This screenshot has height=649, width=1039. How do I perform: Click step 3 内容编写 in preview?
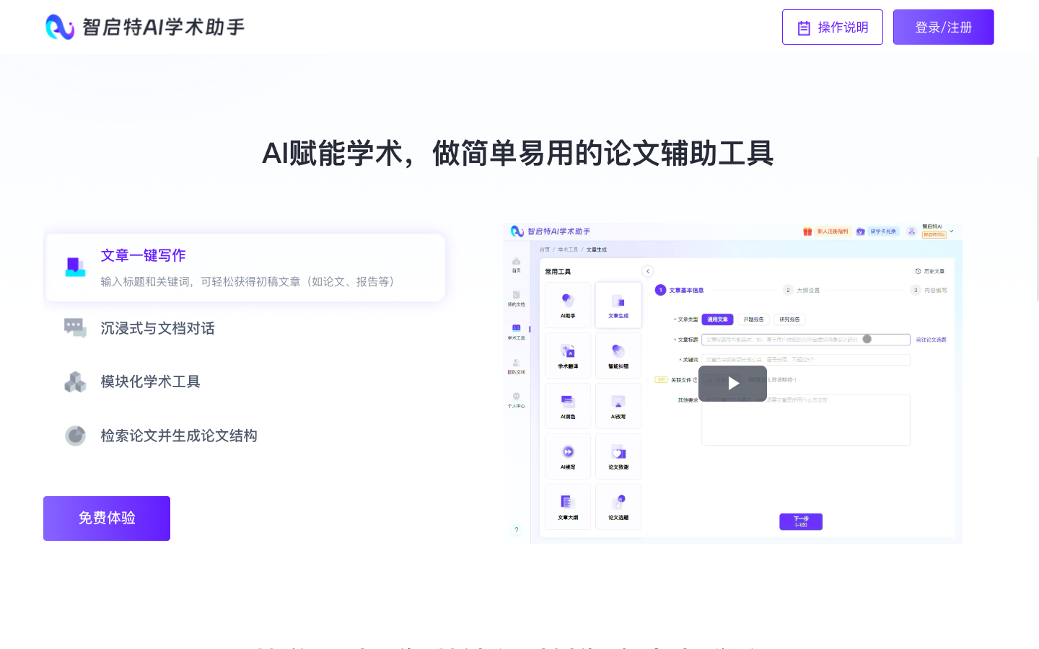(x=929, y=290)
